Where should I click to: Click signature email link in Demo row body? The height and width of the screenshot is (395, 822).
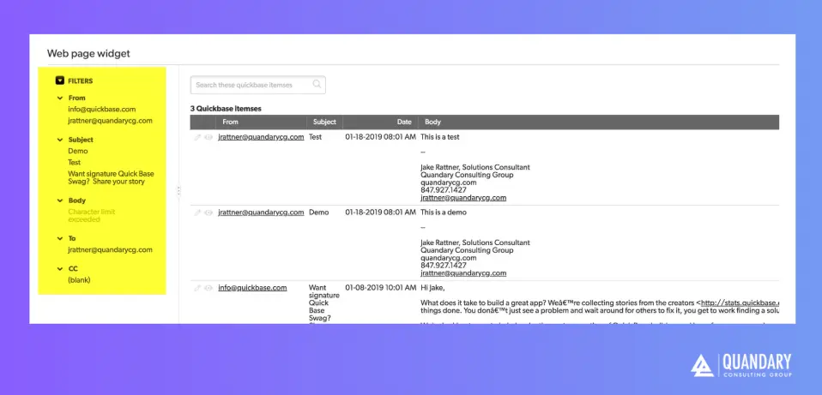pyautogui.click(x=463, y=273)
